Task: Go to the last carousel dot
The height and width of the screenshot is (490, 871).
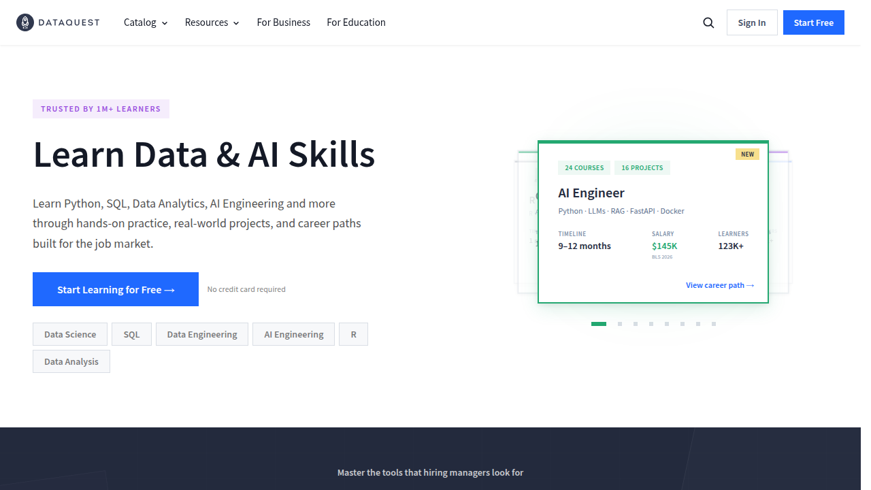Action: [x=714, y=324]
